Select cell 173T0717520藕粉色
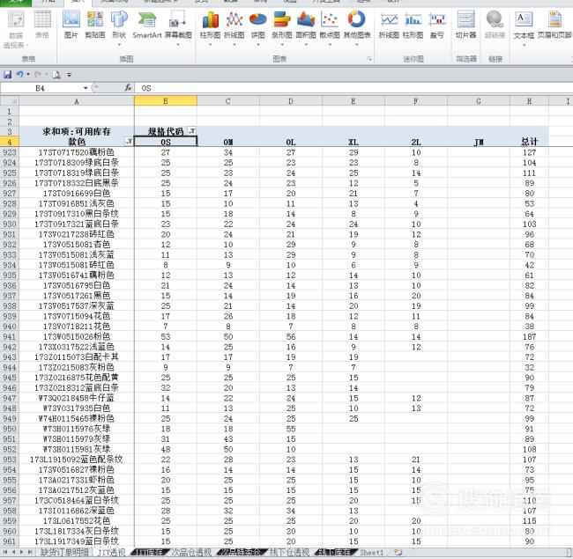The width and height of the screenshot is (573, 559). point(77,152)
